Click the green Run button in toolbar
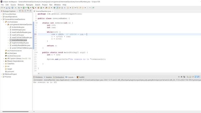This screenshot has height=113, width=201. point(24,8)
